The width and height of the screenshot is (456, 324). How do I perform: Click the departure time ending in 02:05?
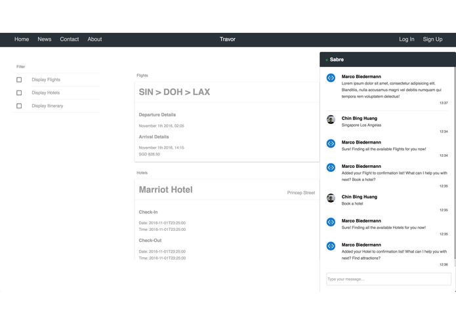coord(161,126)
